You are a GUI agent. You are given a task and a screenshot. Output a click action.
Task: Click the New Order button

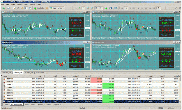tap(39, 8)
